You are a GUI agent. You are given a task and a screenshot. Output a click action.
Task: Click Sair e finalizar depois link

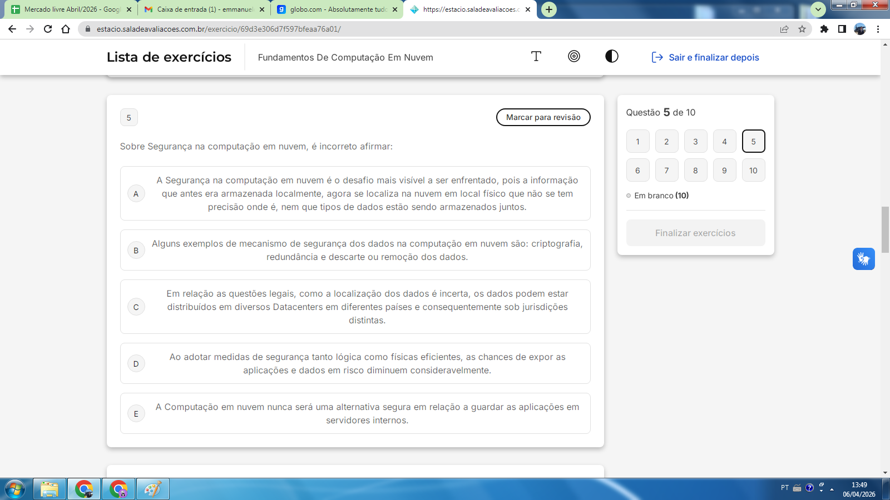(705, 57)
